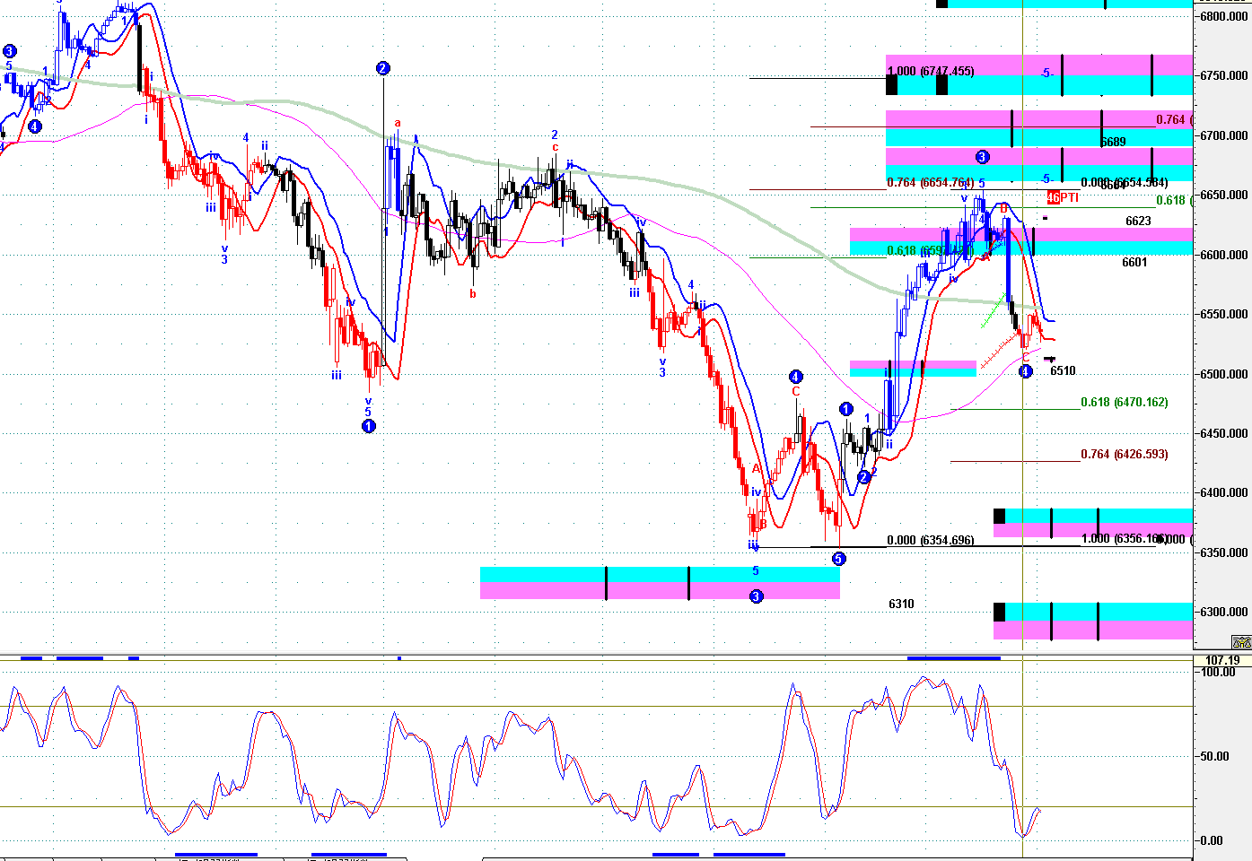Image resolution: width=1252 pixels, height=861 pixels.
Task: Click the 6500.000 price axis label
Action: point(1224,374)
